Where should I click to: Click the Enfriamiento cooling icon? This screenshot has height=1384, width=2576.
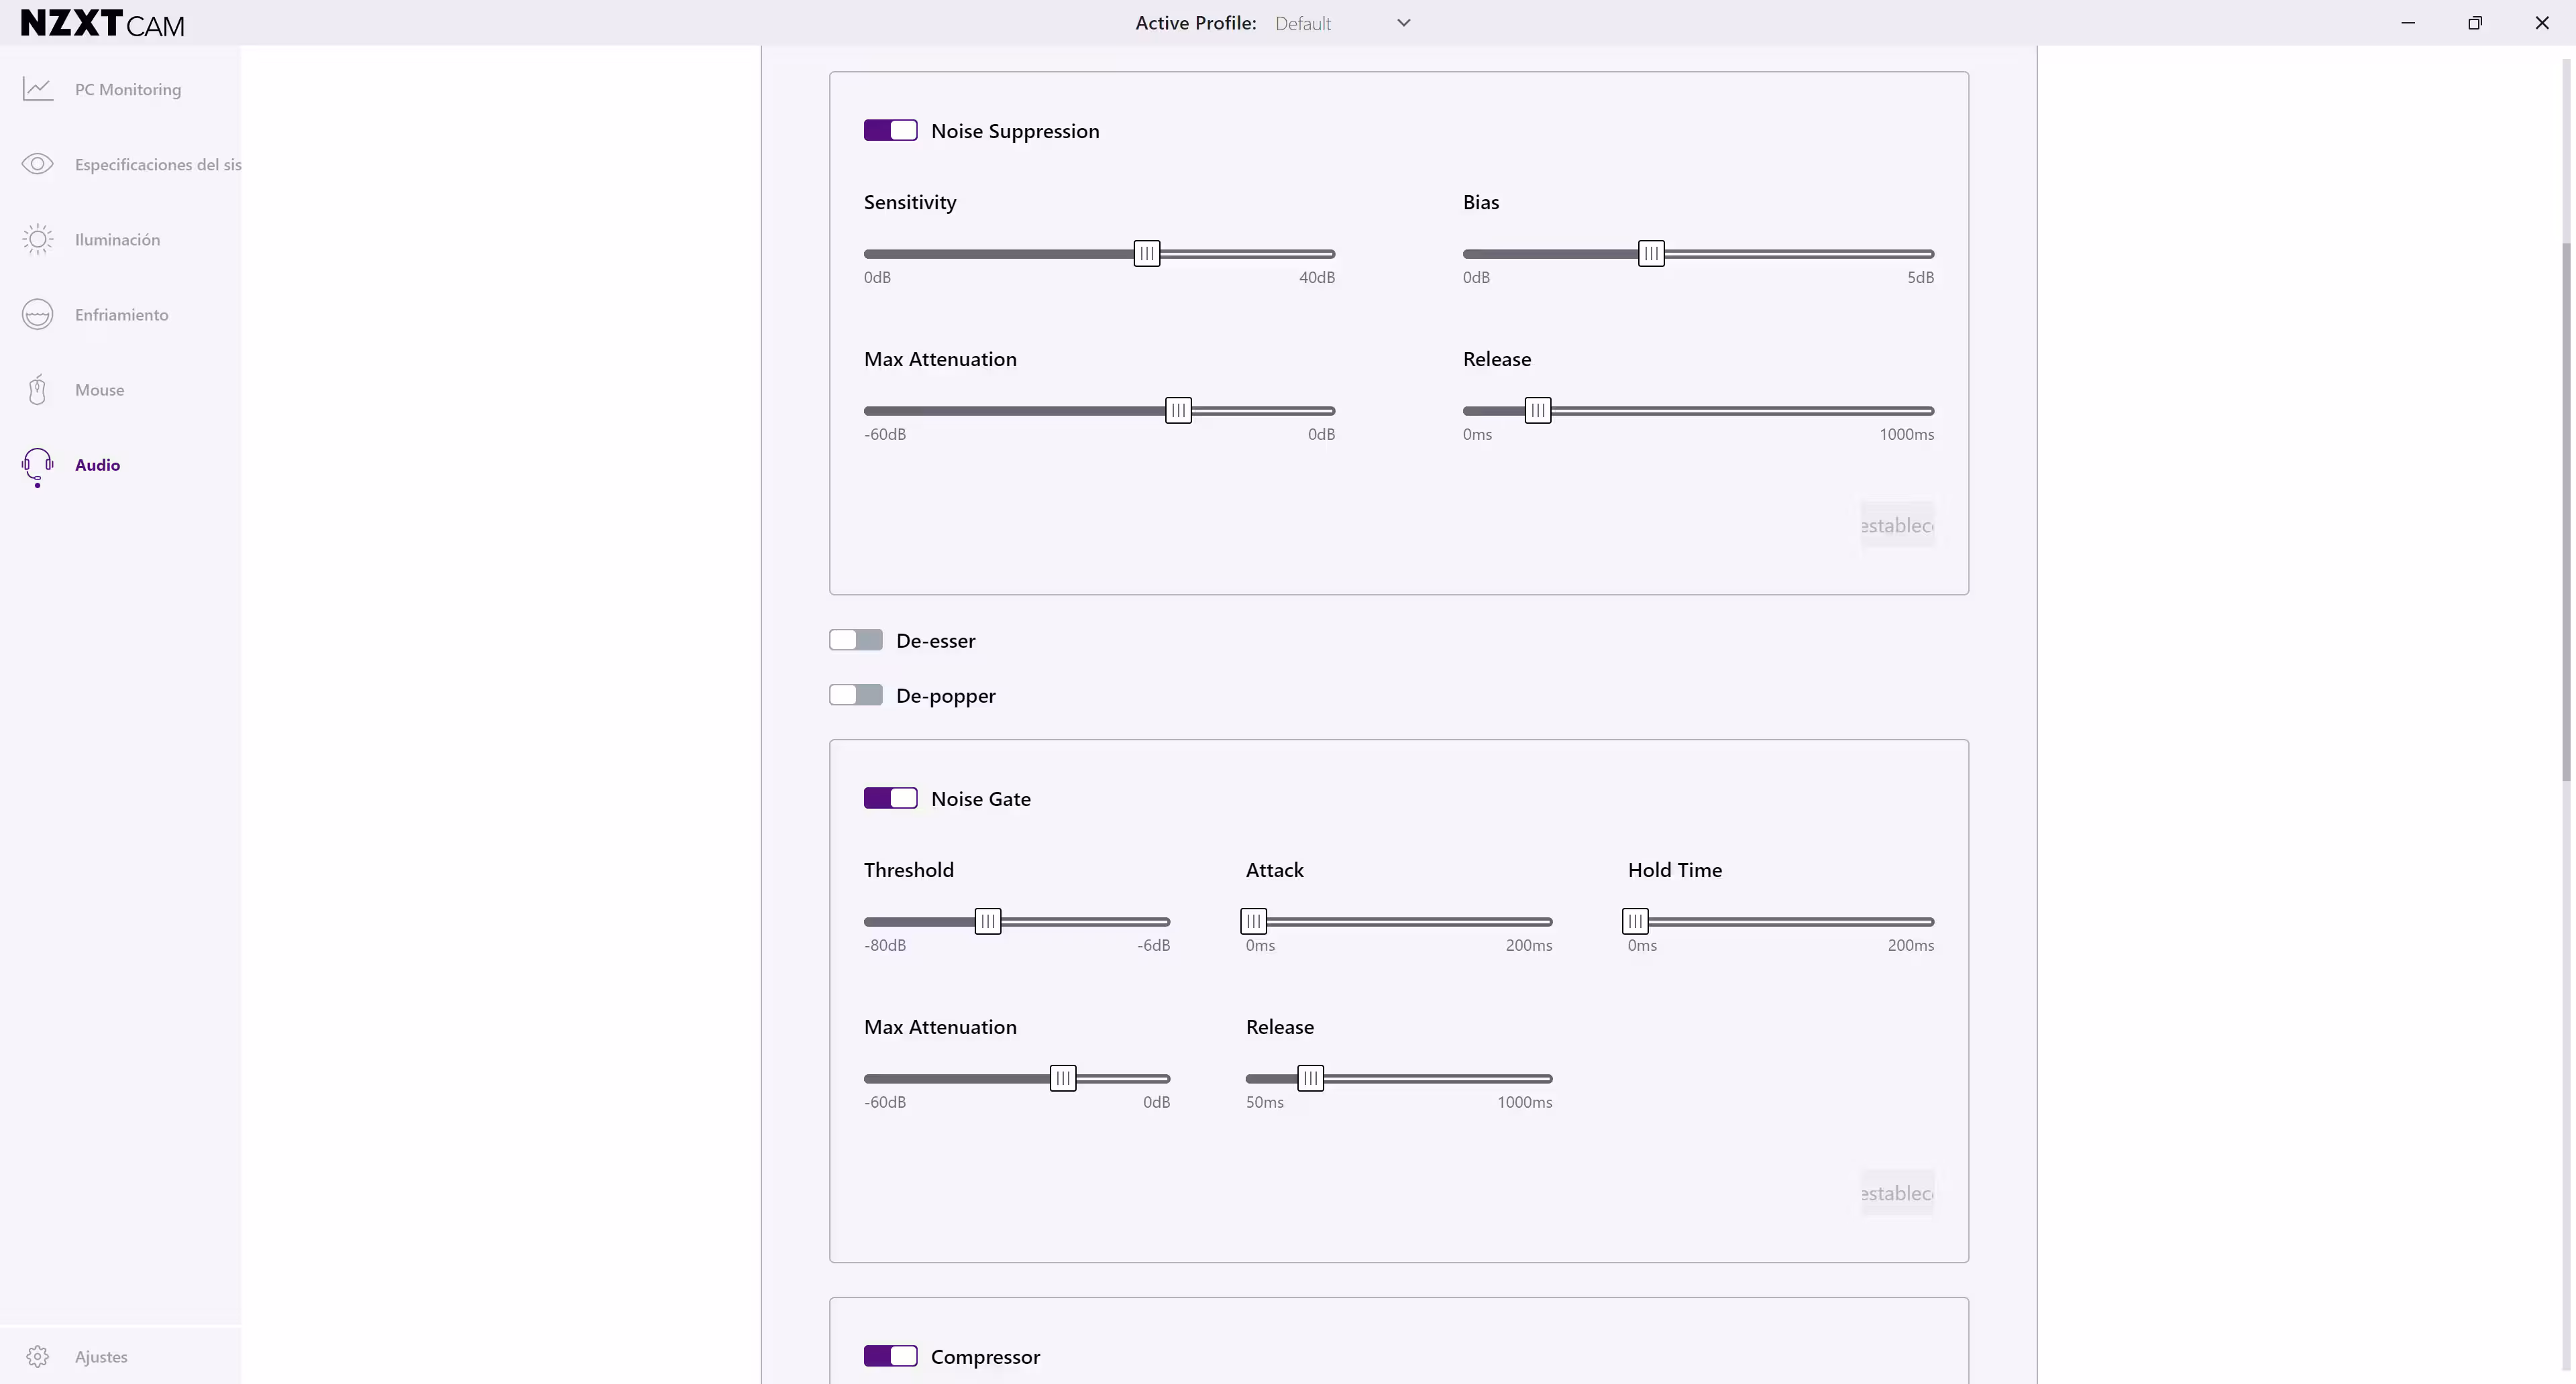point(38,314)
